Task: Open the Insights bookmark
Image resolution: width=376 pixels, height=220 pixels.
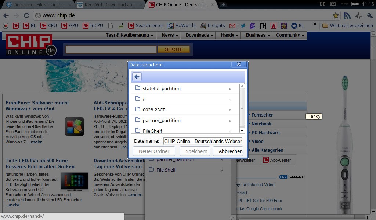Action: point(213,26)
